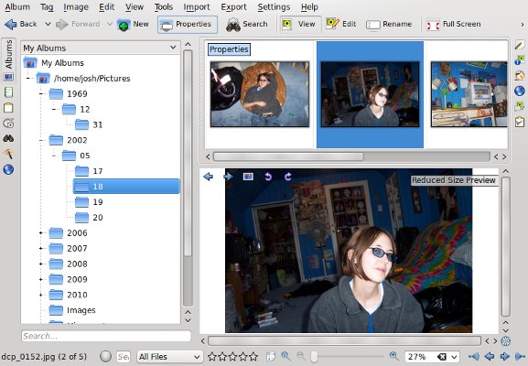Rotate the preview image right
The width and height of the screenshot is (528, 366).
tap(288, 177)
